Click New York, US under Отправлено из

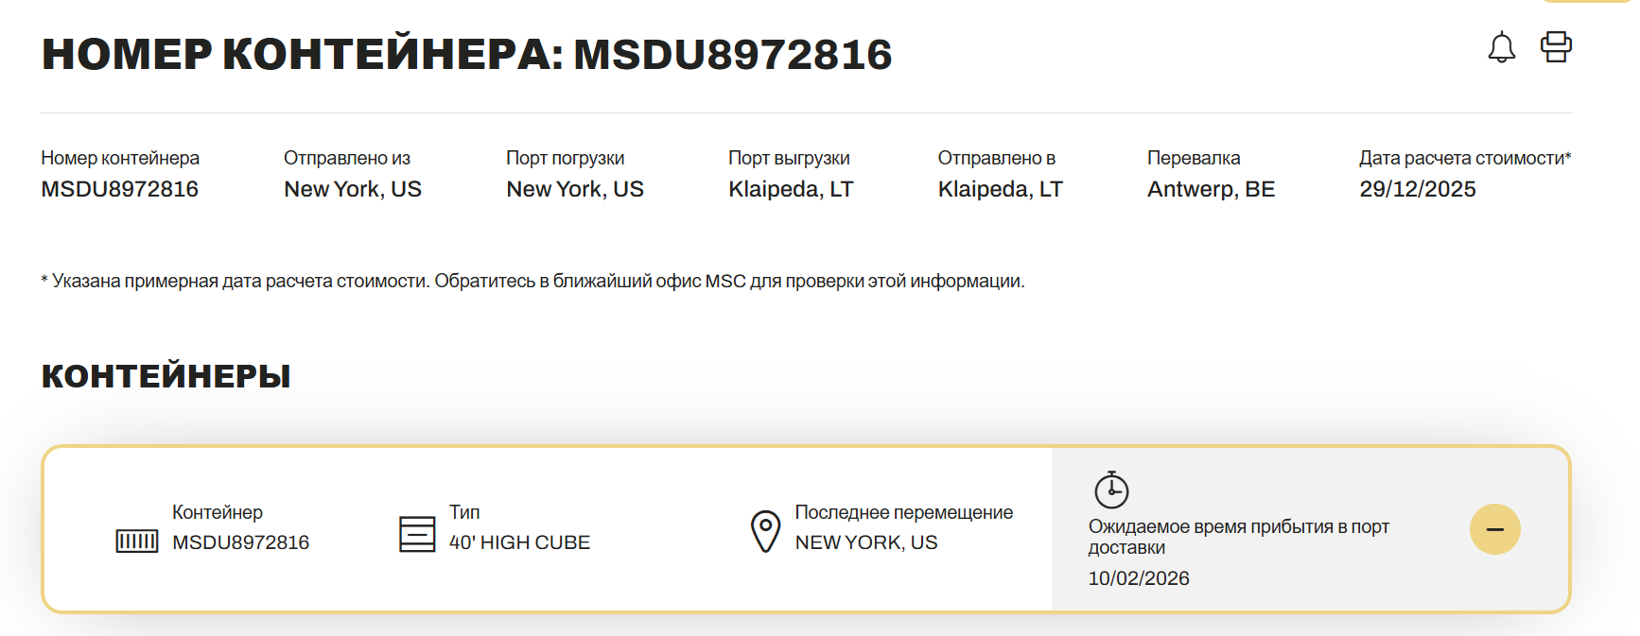pos(353,189)
